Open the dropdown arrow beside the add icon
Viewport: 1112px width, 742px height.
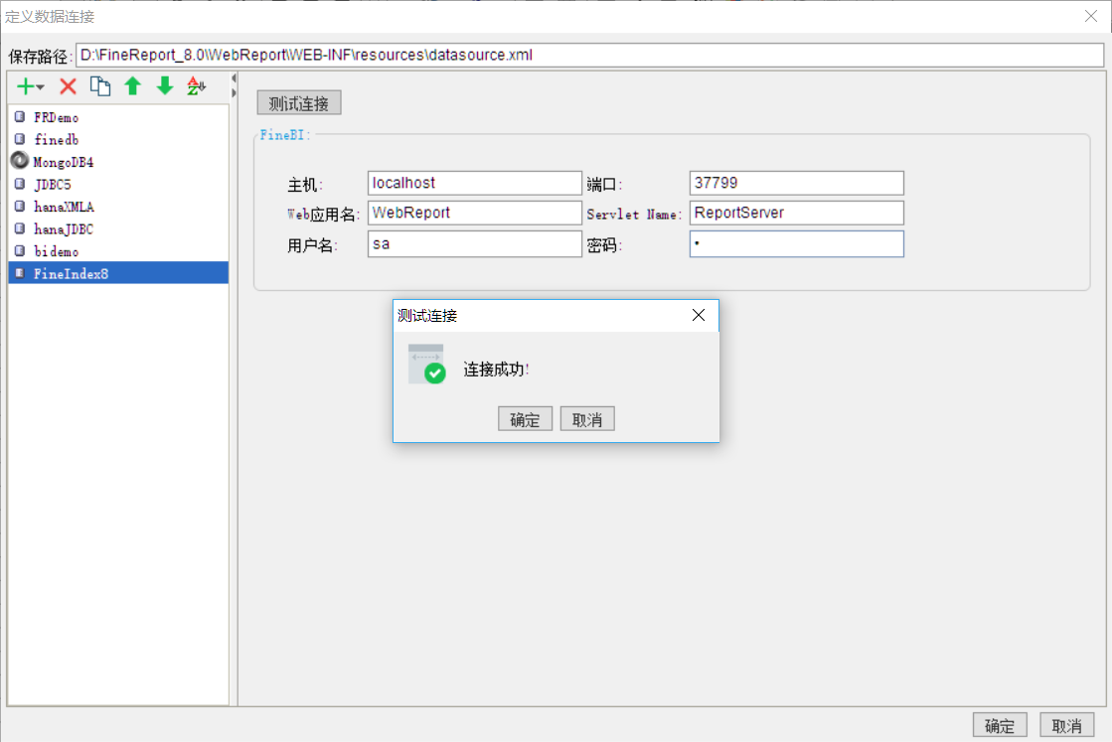tap(41, 87)
